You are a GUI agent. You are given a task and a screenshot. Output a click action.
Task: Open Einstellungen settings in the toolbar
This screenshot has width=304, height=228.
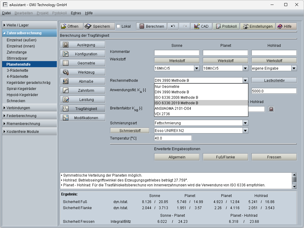tap(257, 26)
